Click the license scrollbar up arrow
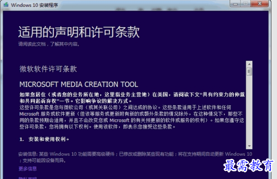Viewport: 277px width, 179px height. [x=249, y=64]
